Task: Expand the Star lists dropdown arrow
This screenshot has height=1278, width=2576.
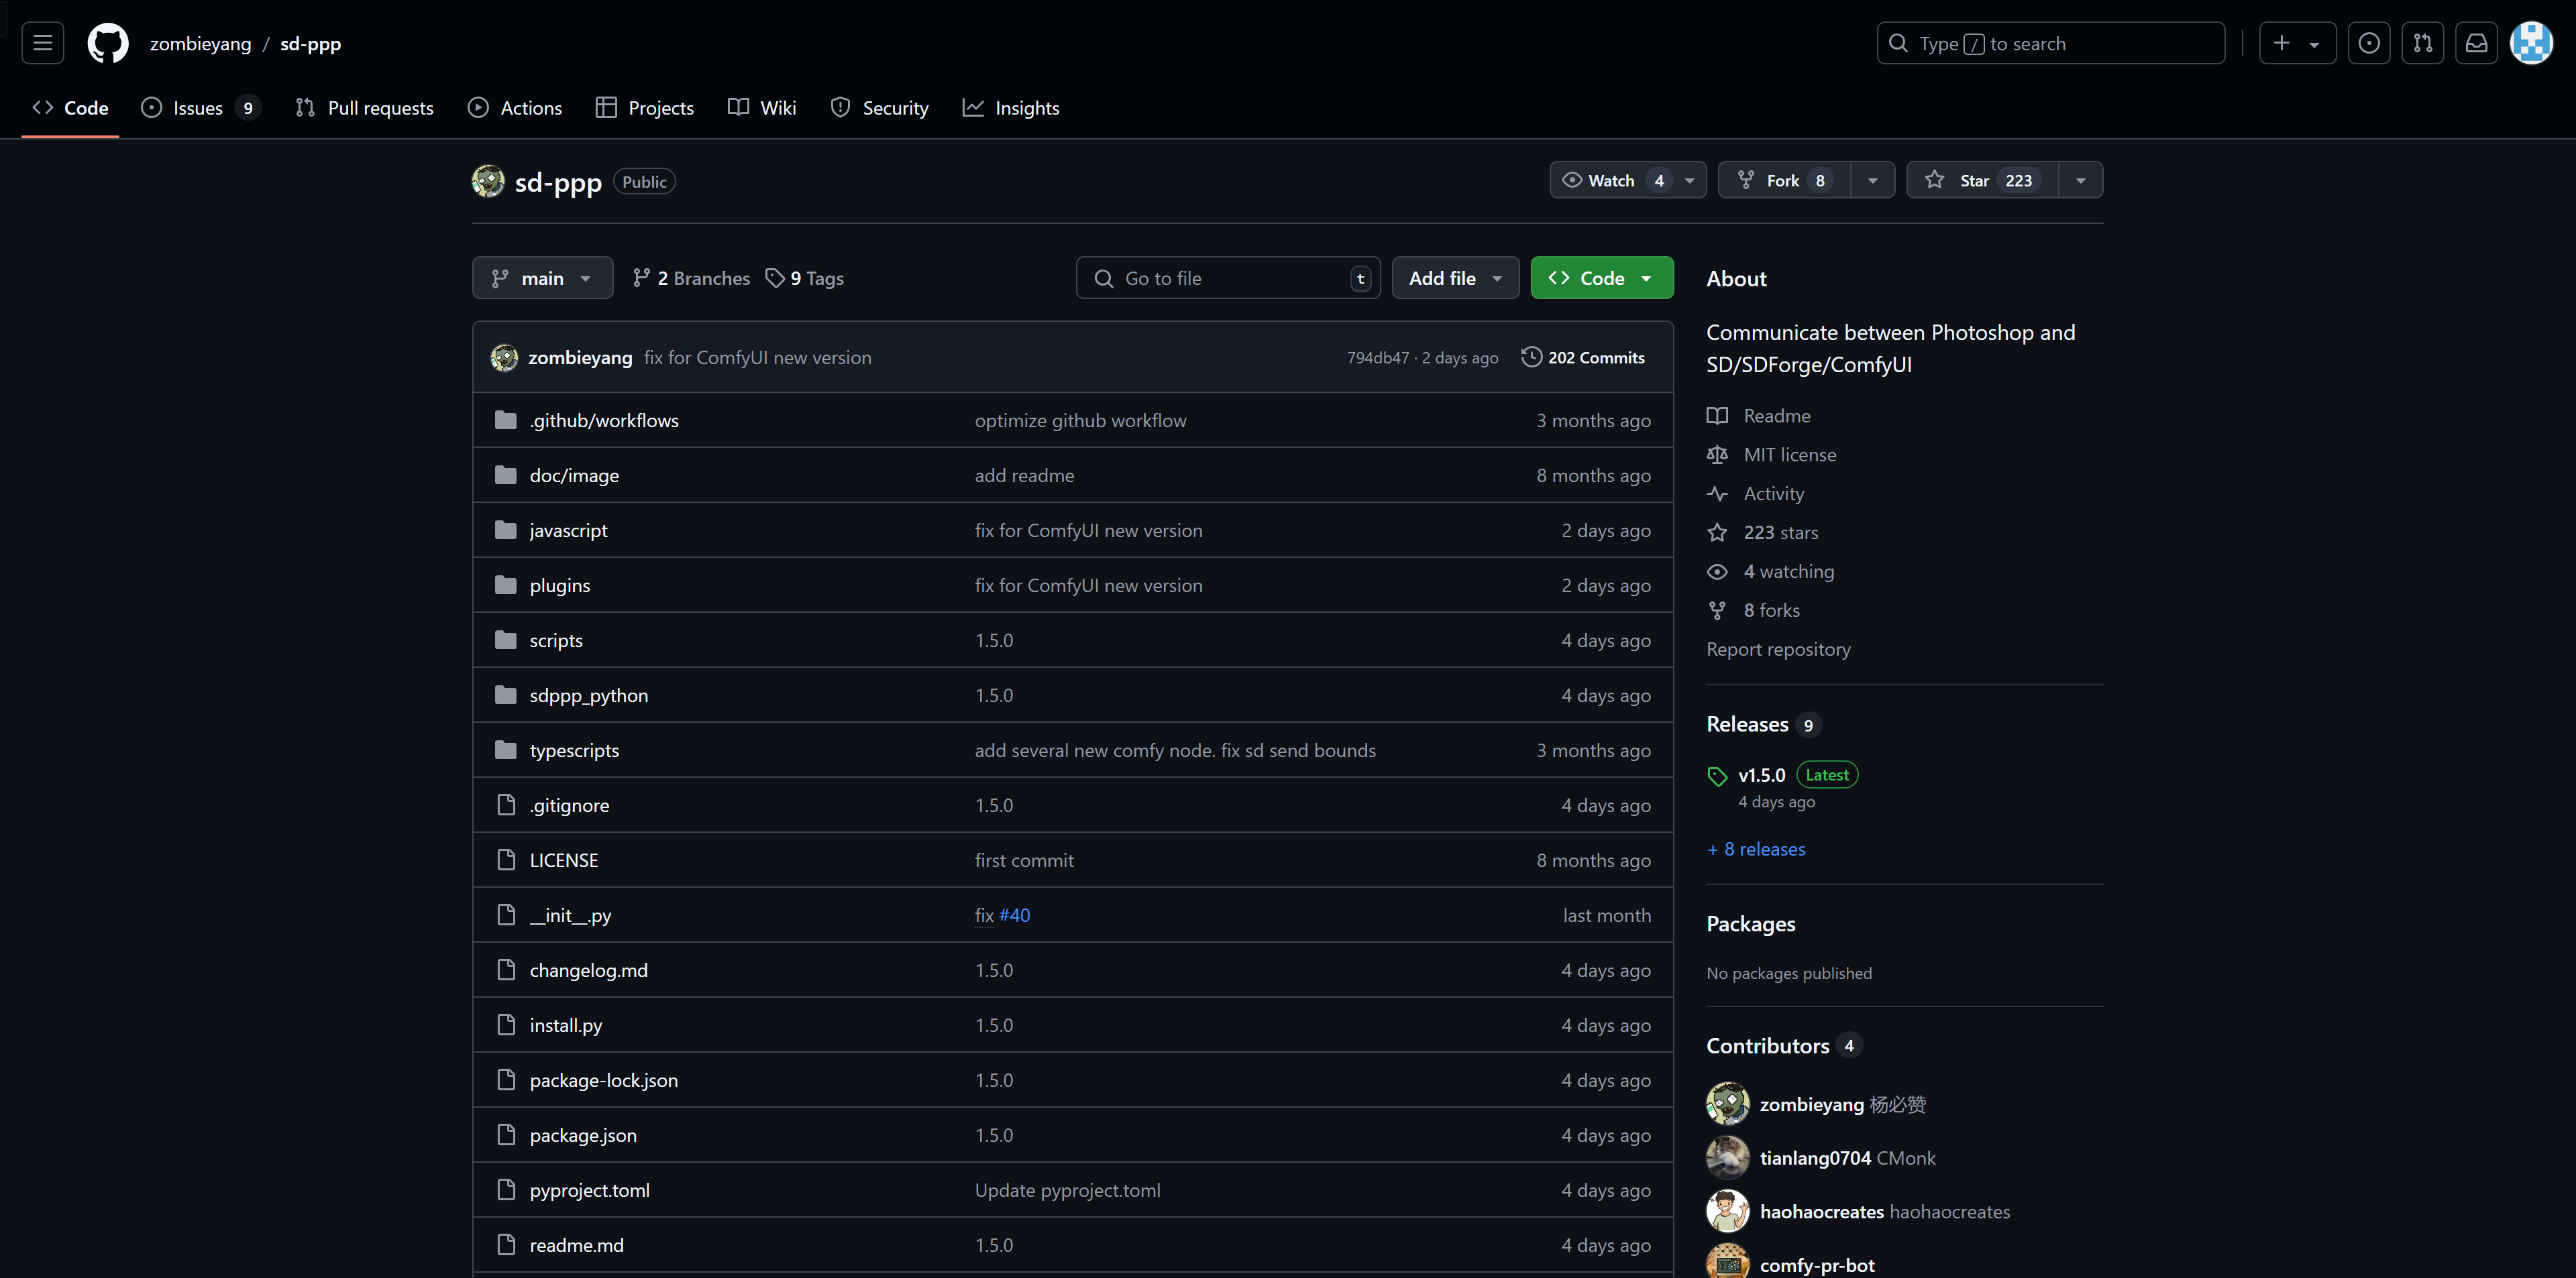Action: [2080, 180]
